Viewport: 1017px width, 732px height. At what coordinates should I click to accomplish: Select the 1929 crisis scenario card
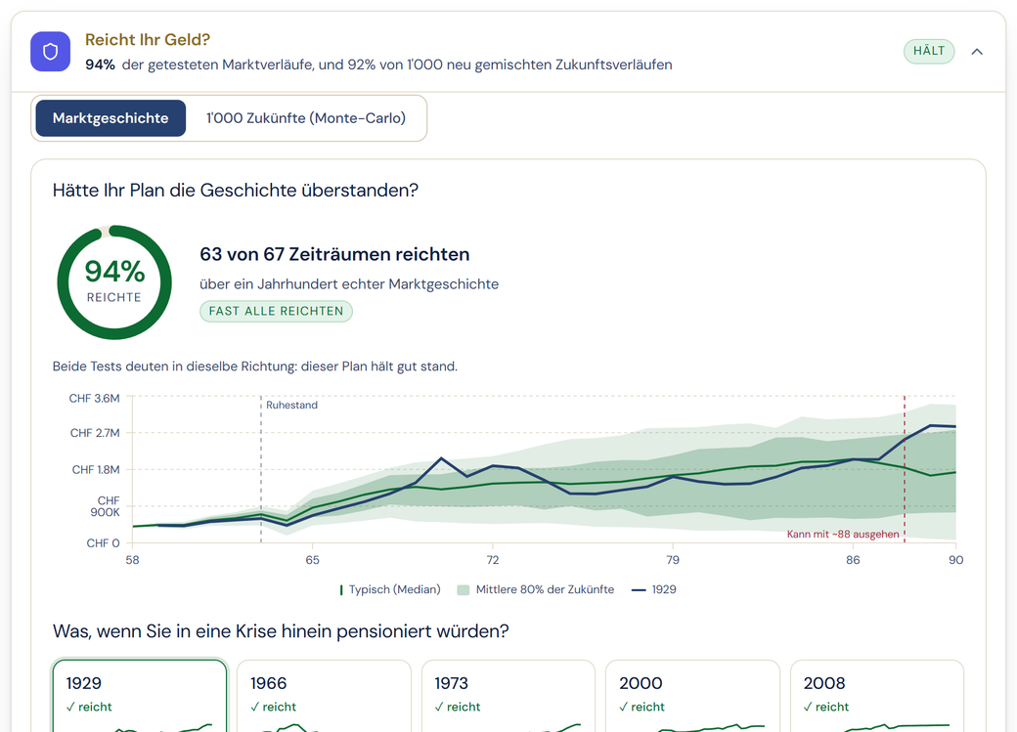(x=140, y=696)
